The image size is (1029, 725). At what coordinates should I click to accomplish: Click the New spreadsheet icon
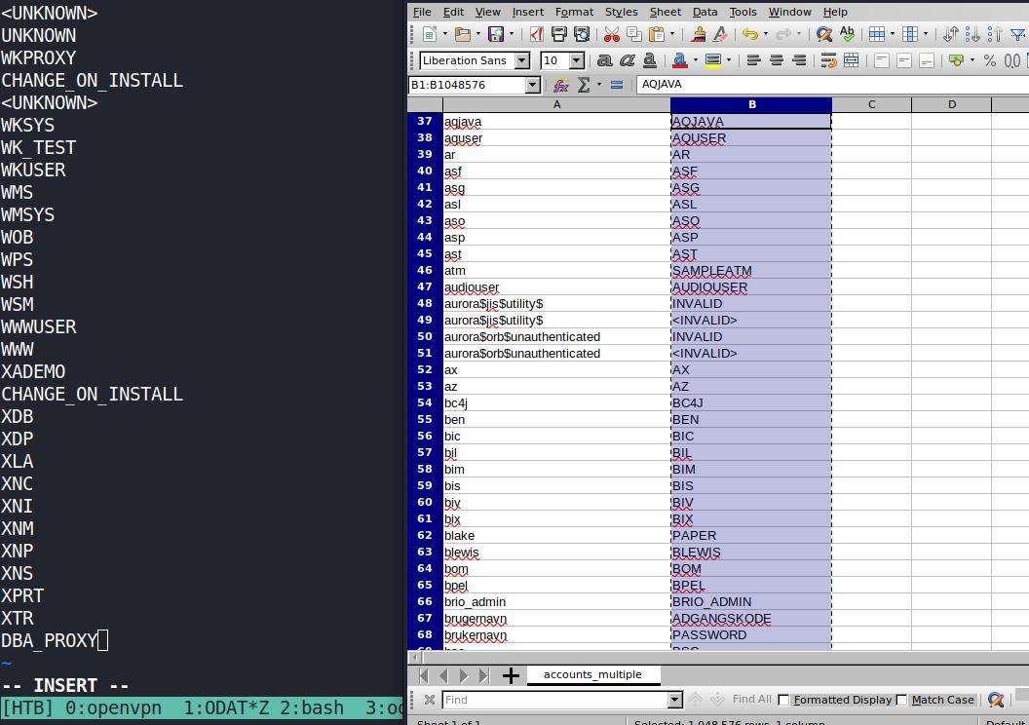point(429,34)
